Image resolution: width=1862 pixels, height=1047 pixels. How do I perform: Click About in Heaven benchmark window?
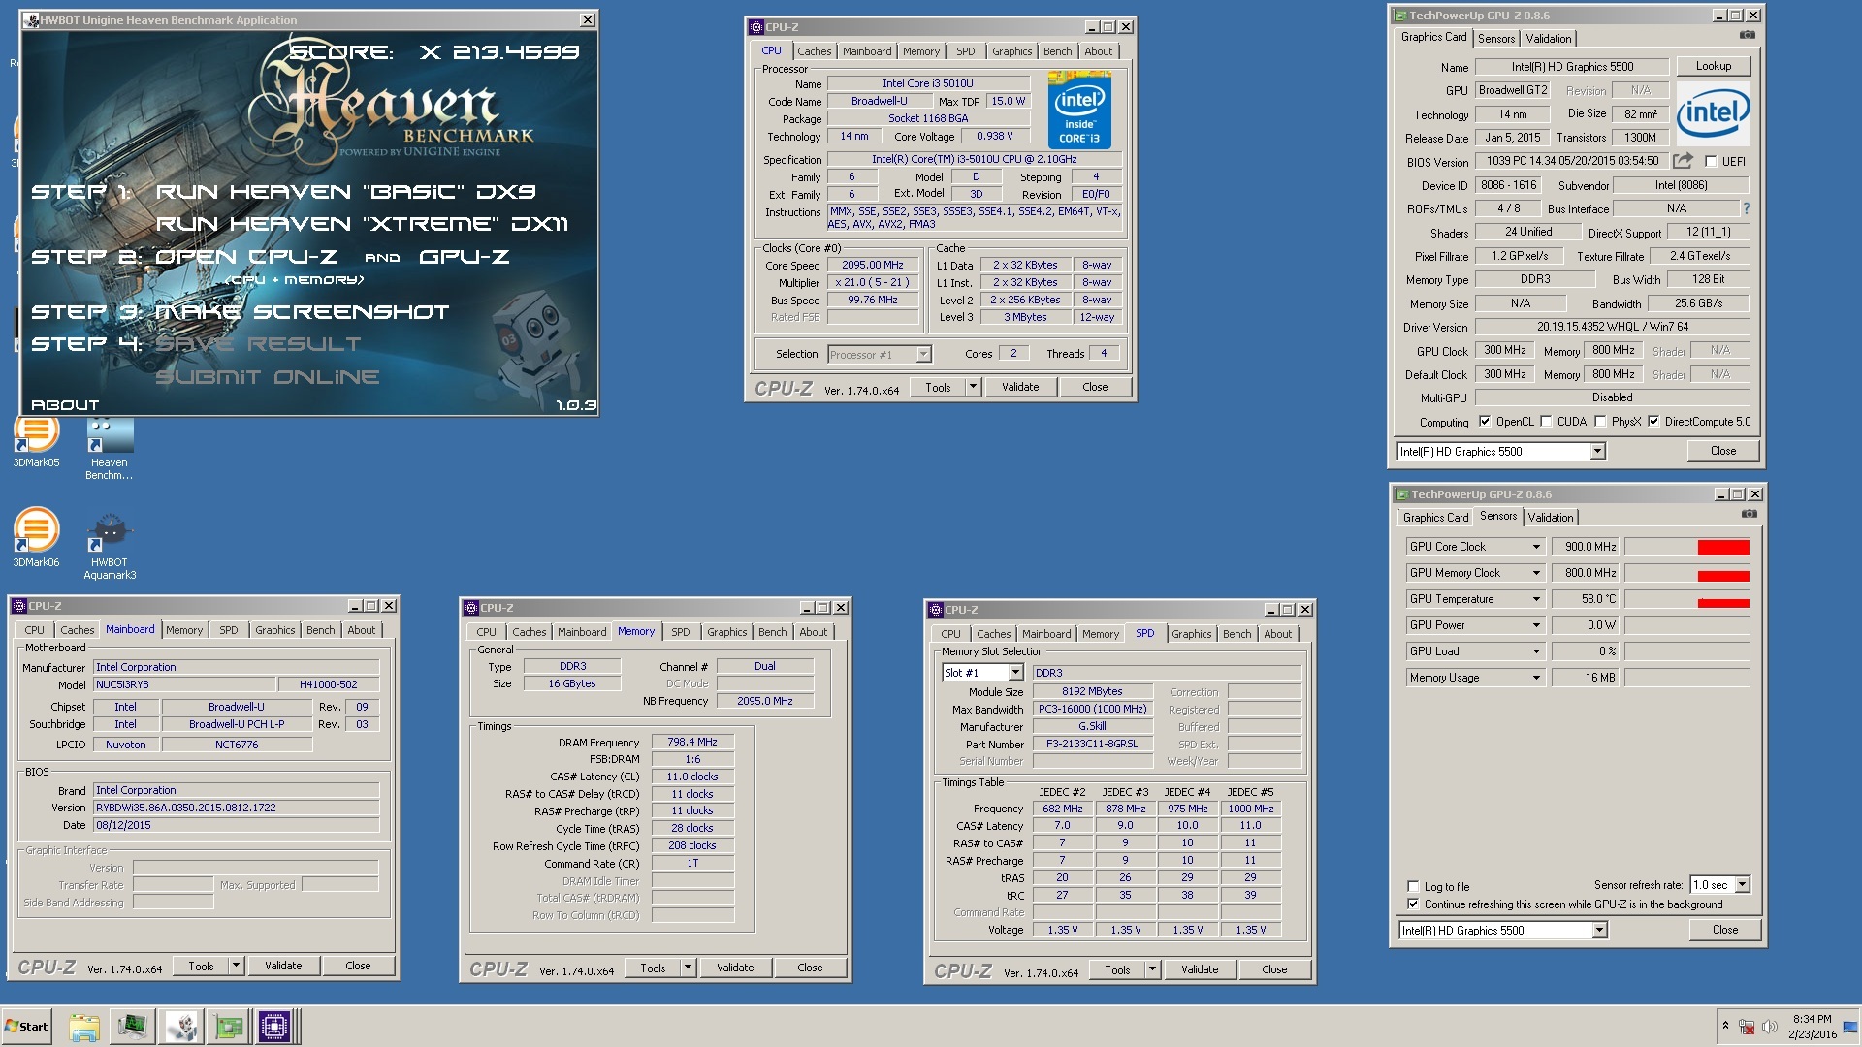(x=65, y=405)
